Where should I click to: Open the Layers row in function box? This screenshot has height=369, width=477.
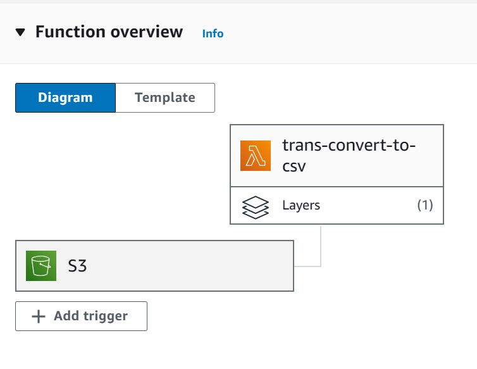[x=337, y=206]
